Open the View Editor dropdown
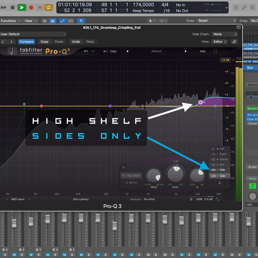The image size is (258, 258). (220, 42)
